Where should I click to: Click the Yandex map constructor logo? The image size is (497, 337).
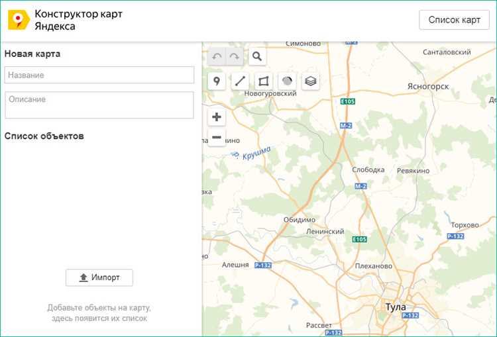coord(19,21)
